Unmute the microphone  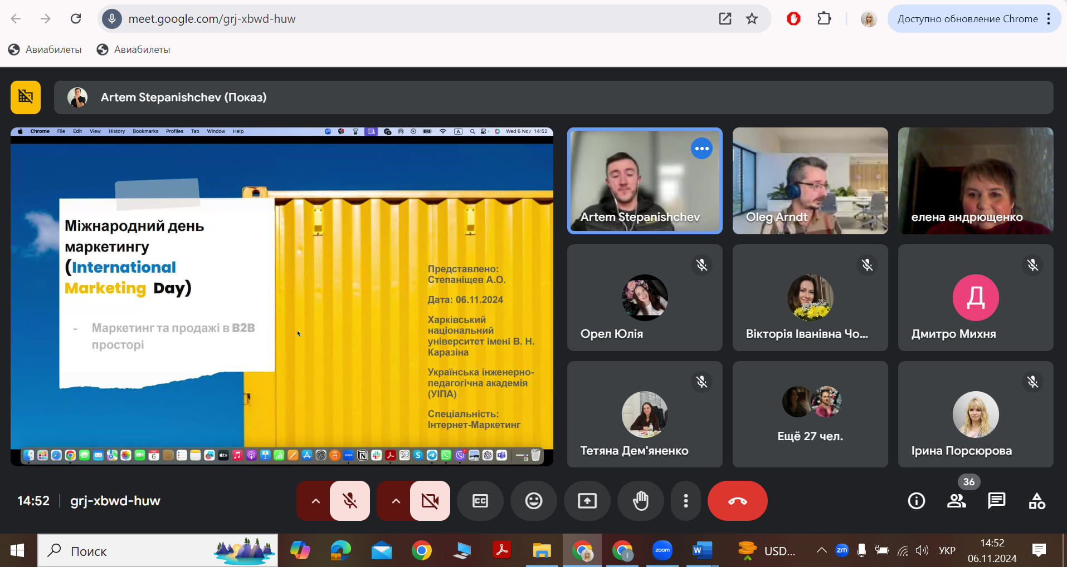point(350,501)
